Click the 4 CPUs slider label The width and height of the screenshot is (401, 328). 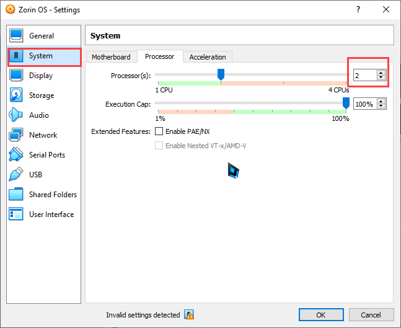pyautogui.click(x=338, y=90)
